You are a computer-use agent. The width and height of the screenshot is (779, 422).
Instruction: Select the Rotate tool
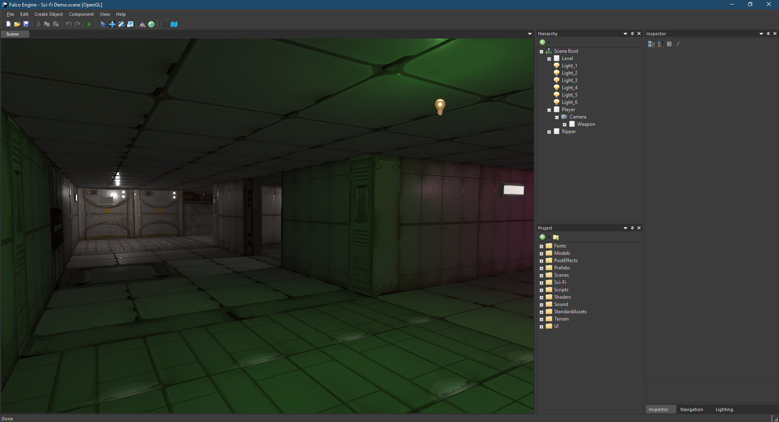(x=121, y=24)
